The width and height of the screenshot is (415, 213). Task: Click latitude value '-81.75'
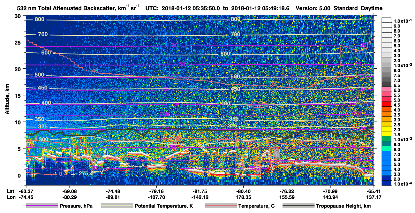(x=200, y=192)
